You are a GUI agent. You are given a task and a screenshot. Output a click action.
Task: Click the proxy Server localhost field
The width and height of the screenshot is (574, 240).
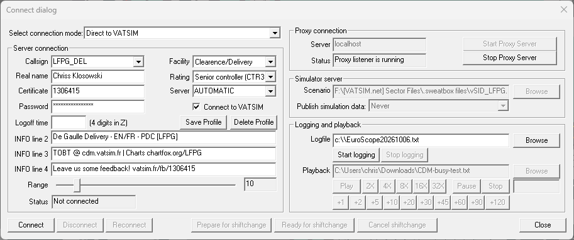point(380,44)
